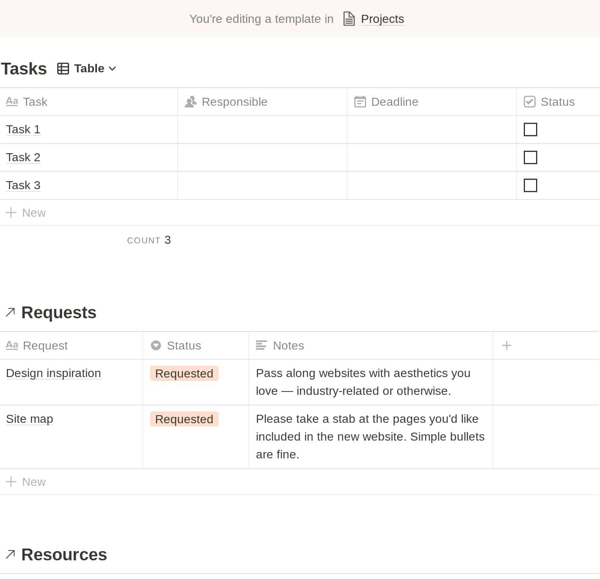This screenshot has width=600, height=579.
Task: Click the Projects page icon in the top banner
Action: (349, 19)
